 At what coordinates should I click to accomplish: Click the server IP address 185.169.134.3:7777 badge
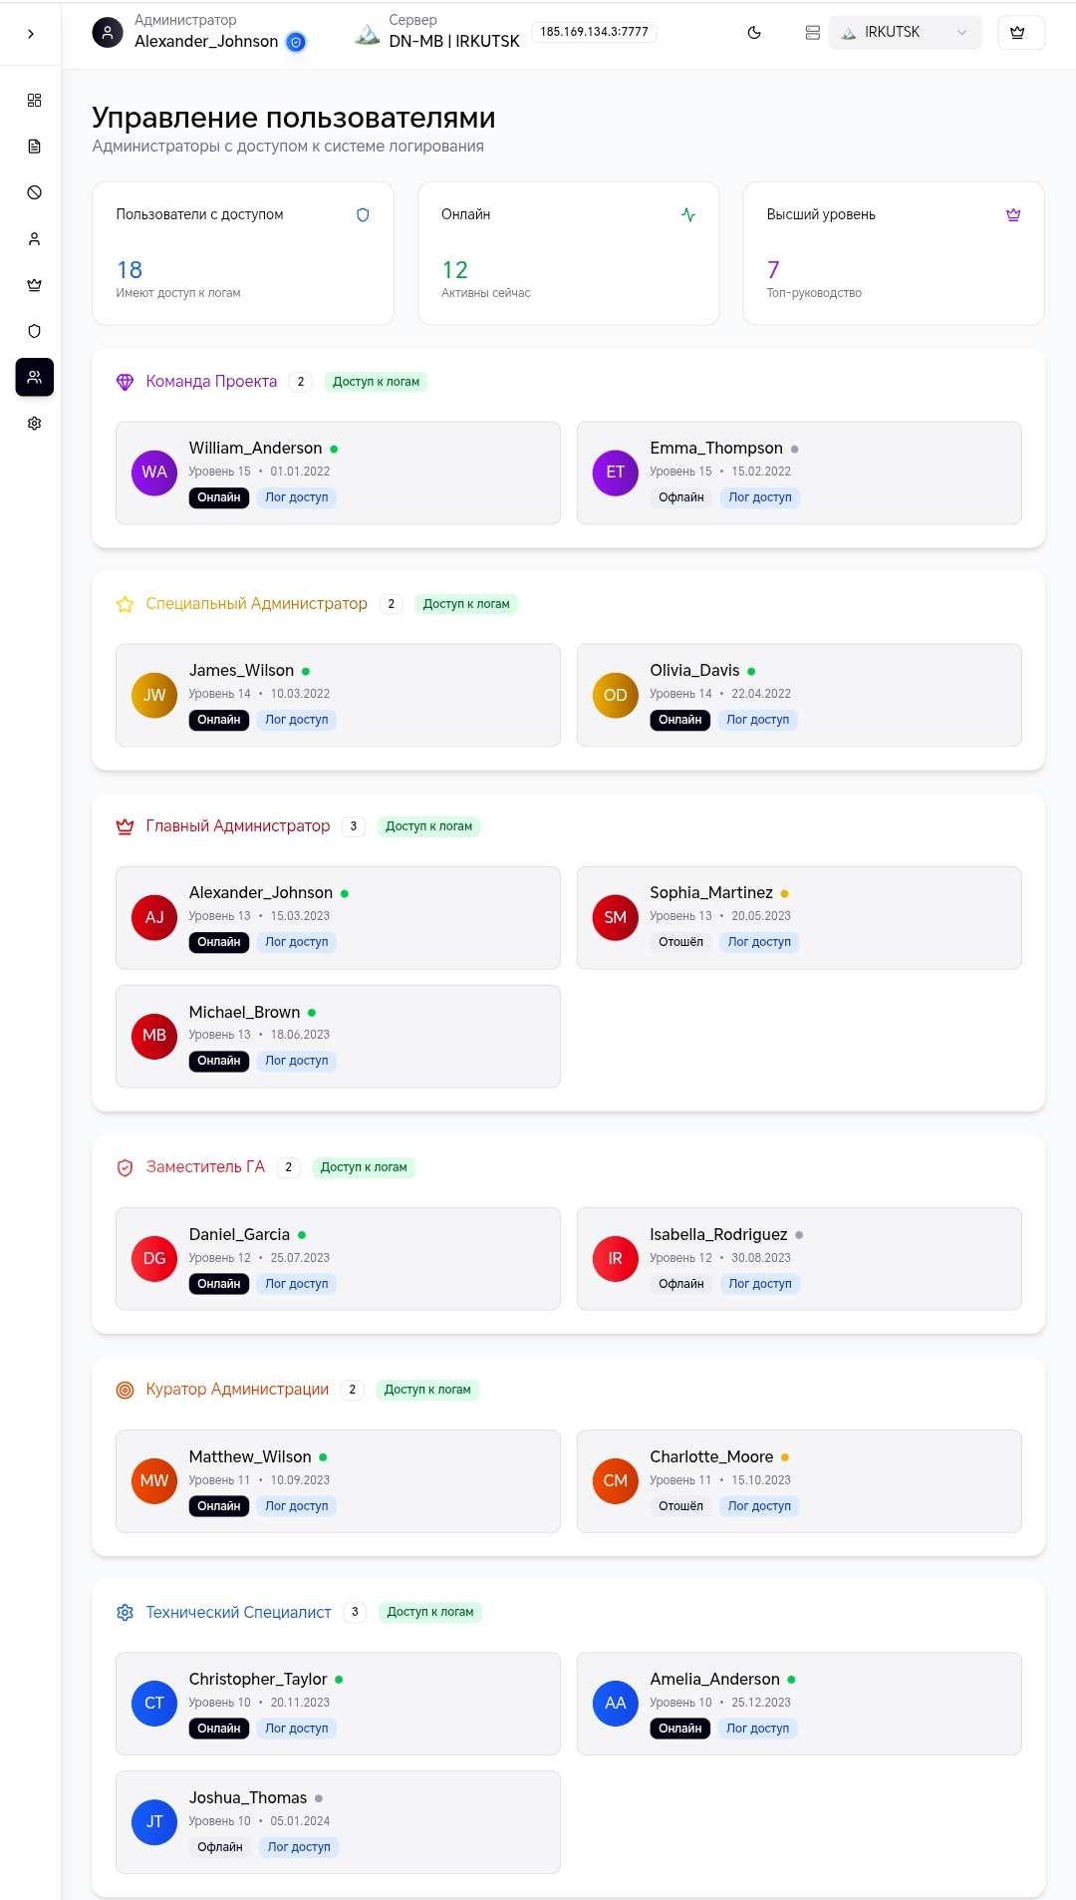pos(594,32)
